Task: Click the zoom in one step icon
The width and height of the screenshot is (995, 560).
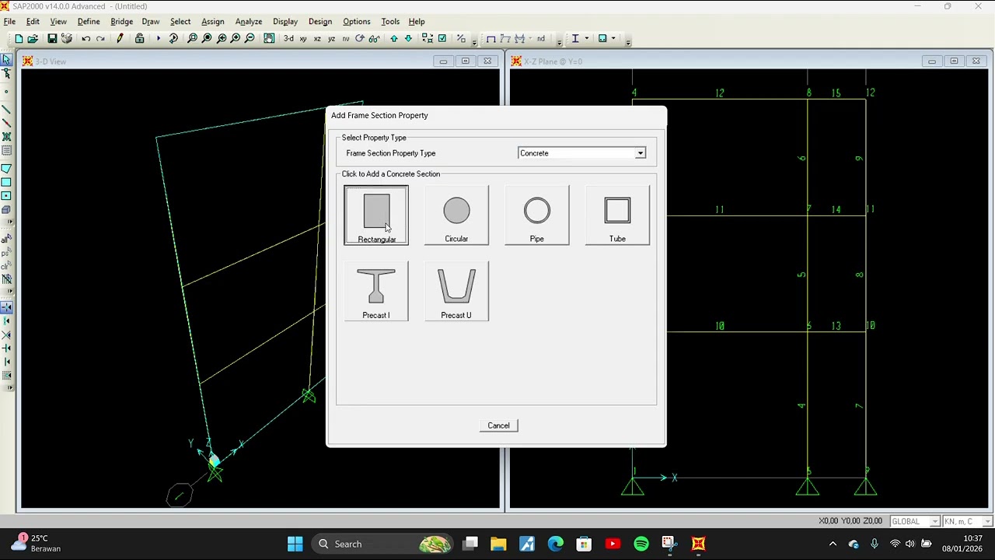Action: click(235, 38)
